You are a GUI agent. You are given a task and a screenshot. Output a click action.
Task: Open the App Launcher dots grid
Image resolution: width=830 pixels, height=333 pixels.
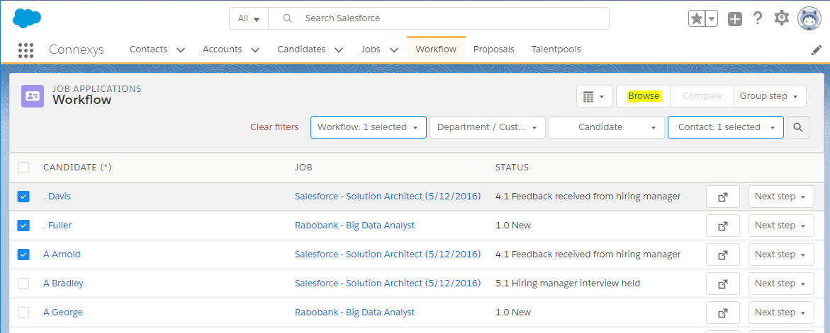click(x=26, y=49)
